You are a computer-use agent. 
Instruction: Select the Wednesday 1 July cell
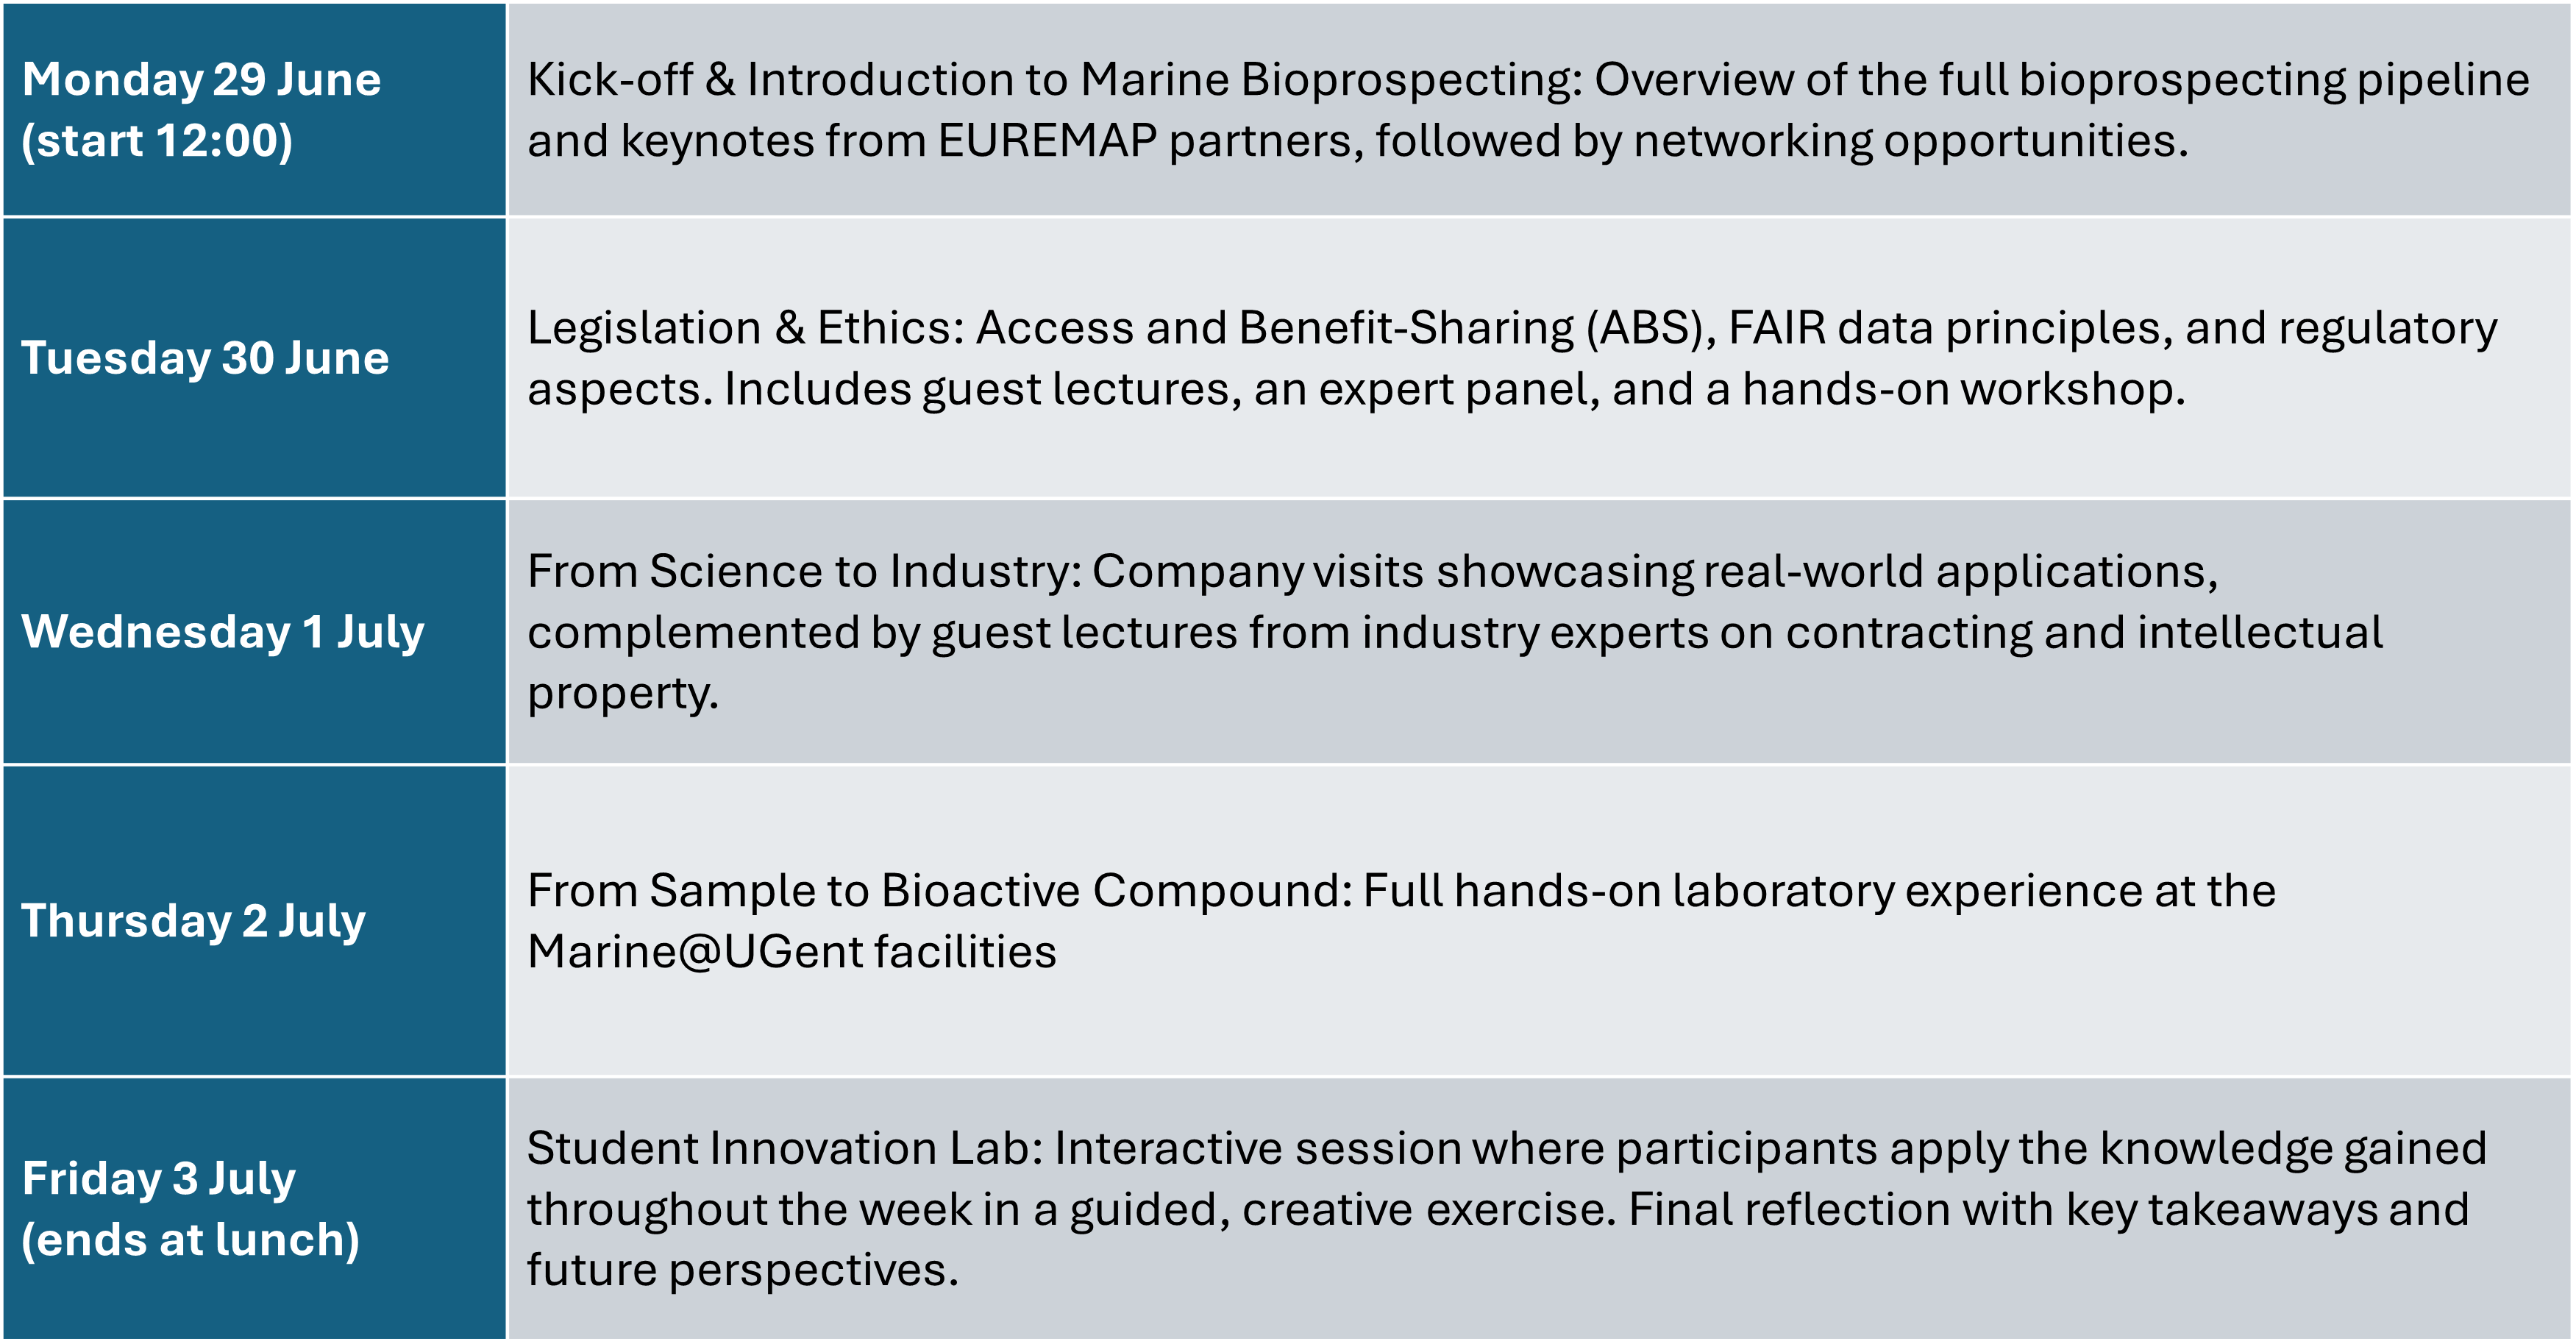[x=254, y=632]
